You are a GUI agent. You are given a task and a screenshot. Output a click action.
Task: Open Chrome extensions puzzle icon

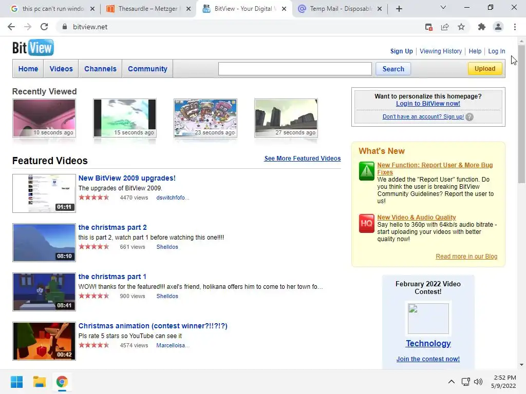482,27
